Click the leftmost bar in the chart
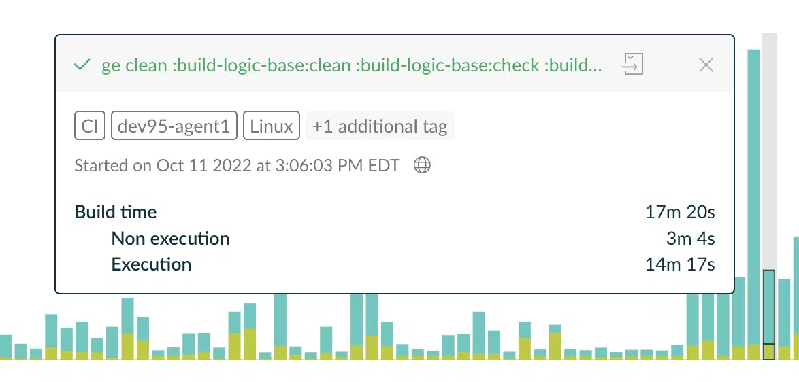Image resolution: width=799 pixels, height=382 pixels. point(5,347)
